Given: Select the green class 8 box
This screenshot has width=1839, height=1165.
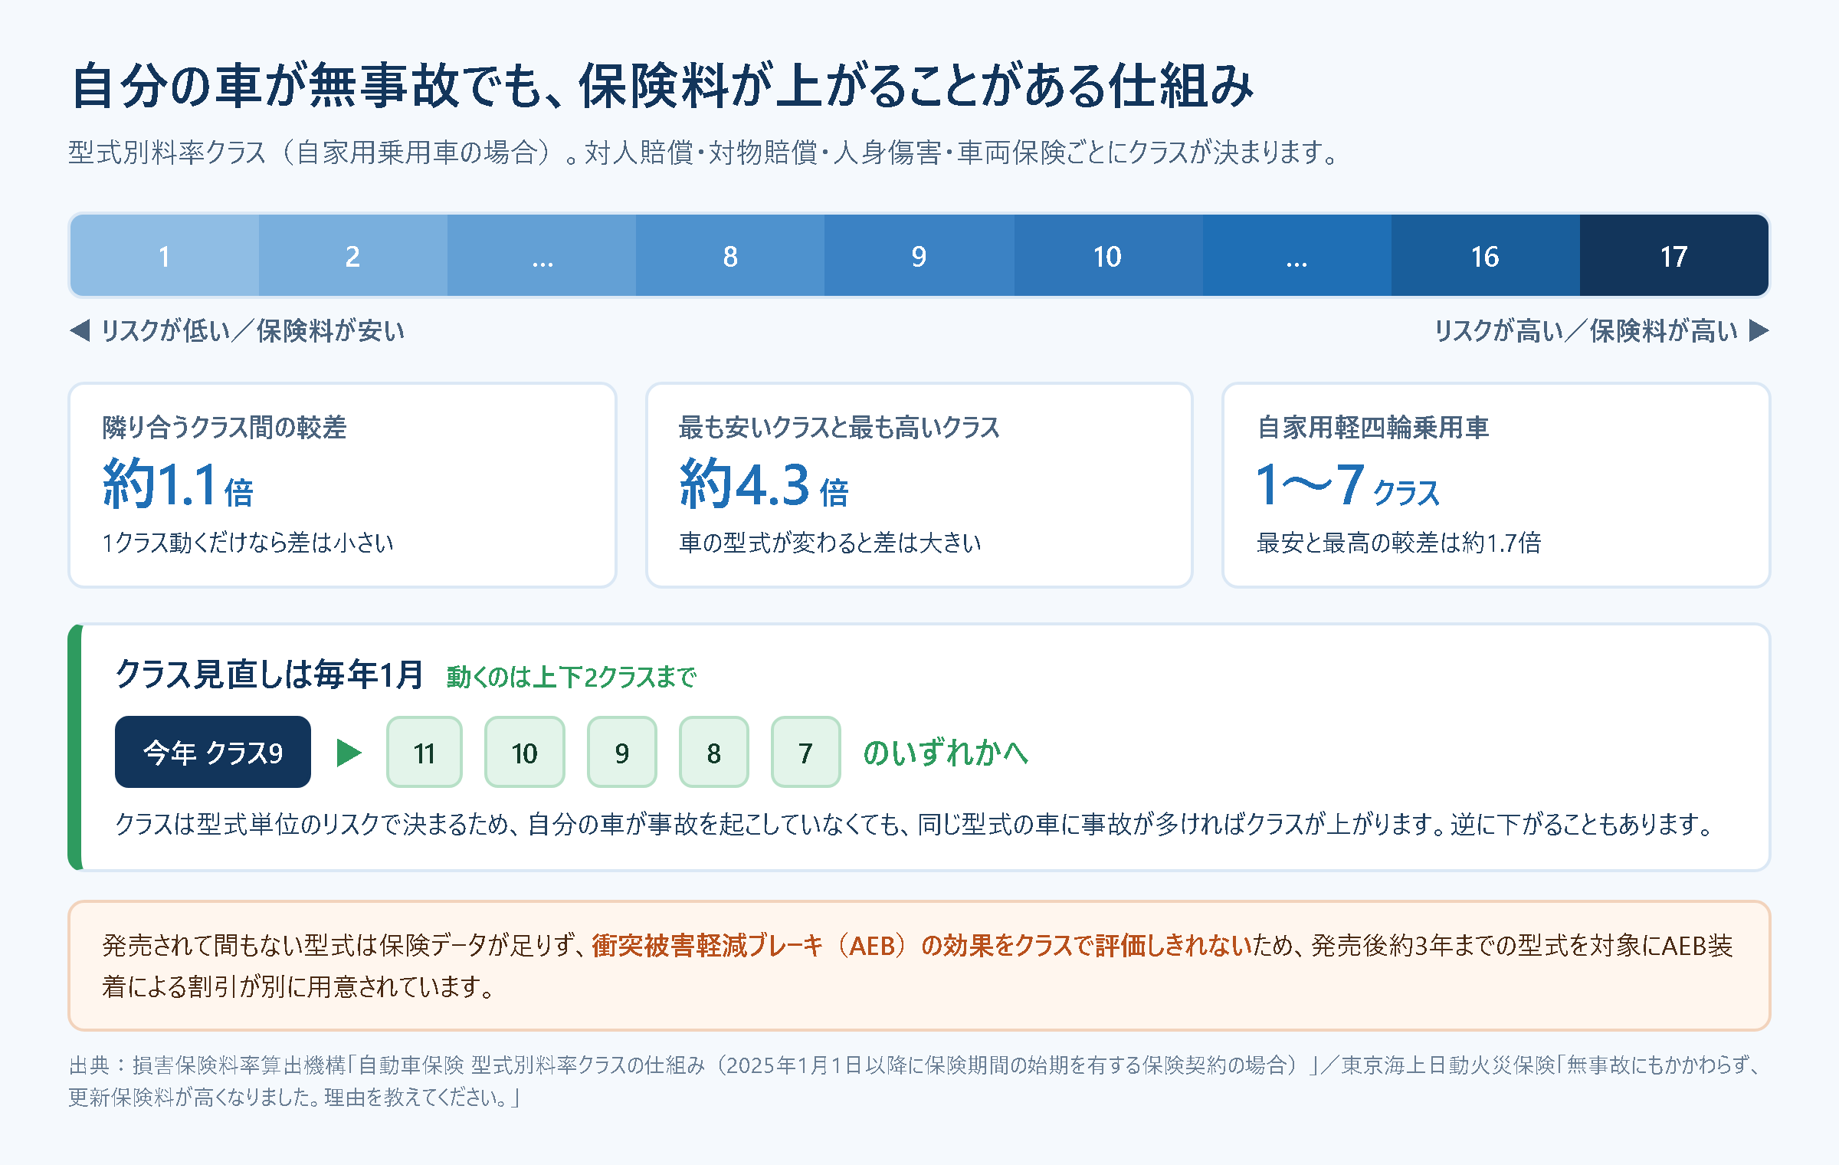Looking at the screenshot, I should point(714,752).
